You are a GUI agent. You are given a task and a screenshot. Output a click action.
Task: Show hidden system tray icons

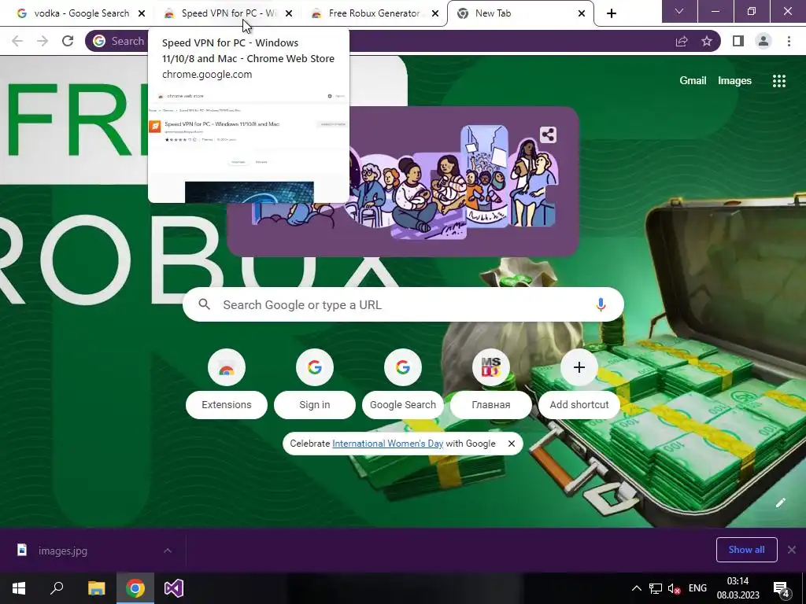[x=636, y=588]
